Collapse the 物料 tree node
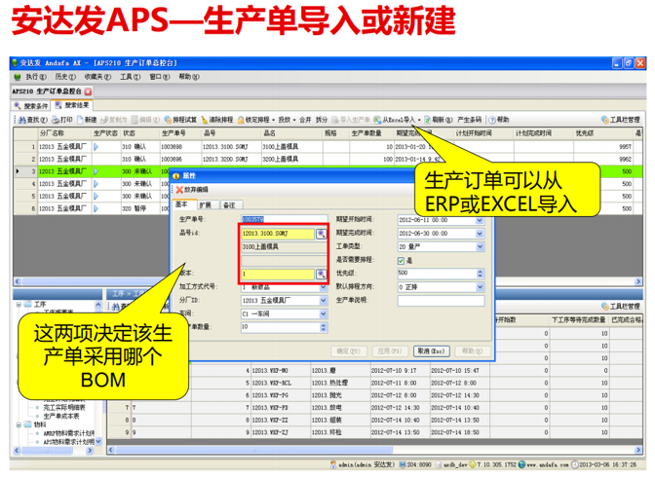The image size is (655, 478). 19,425
